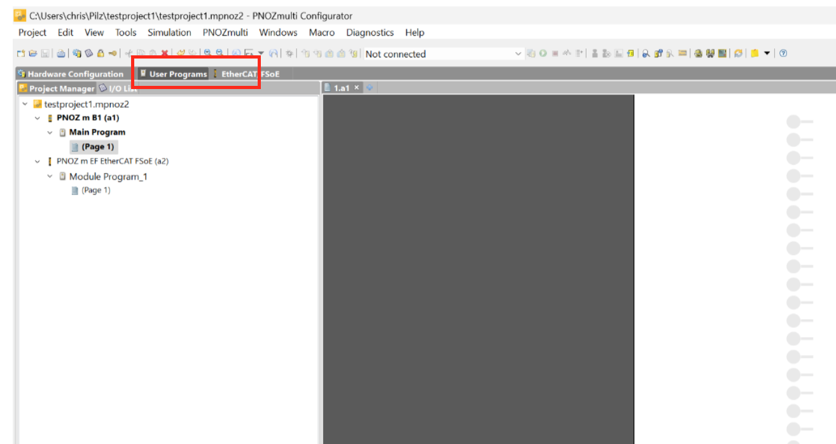Screen dimensions: 836x444
Task: Open the Simulation menu
Action: 169,32
